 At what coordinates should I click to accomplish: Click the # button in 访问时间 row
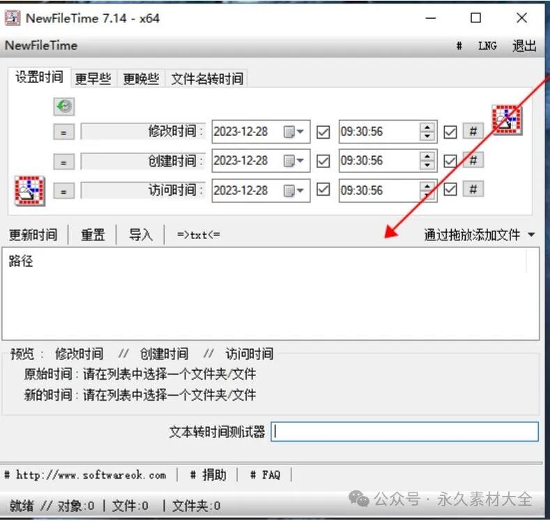pos(473,189)
